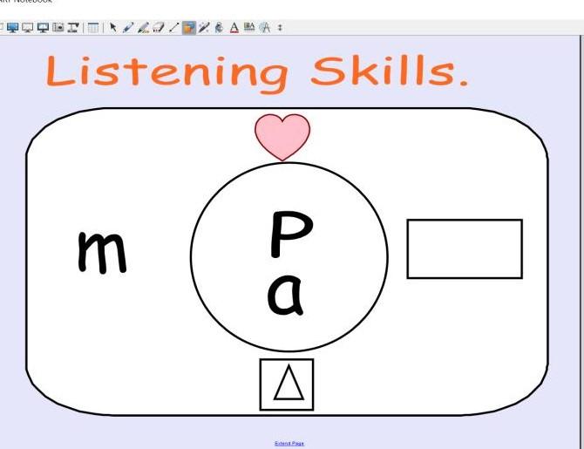584x449 pixels.
Task: Click the letter m on canvas
Action: coord(102,250)
